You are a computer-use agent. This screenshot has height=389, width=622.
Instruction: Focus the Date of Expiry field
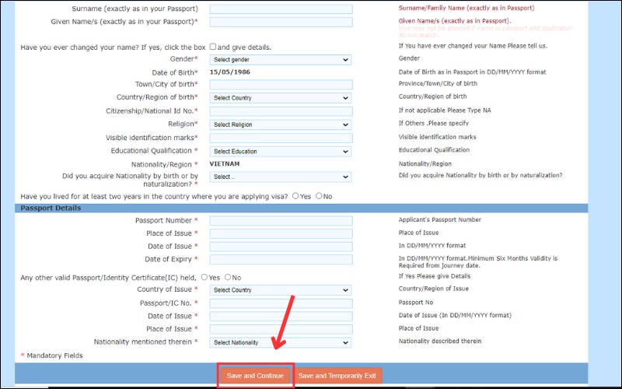pos(281,260)
